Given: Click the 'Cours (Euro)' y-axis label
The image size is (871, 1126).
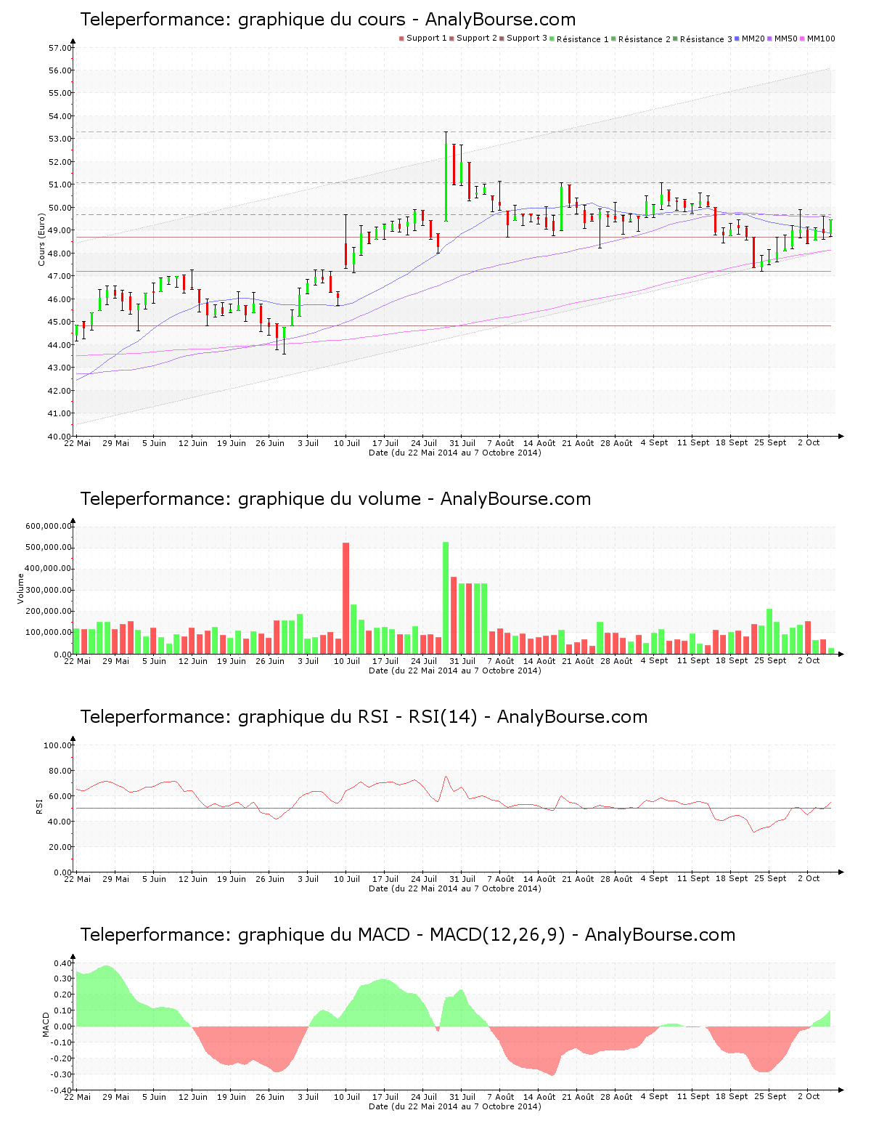Looking at the screenshot, I should [x=42, y=239].
